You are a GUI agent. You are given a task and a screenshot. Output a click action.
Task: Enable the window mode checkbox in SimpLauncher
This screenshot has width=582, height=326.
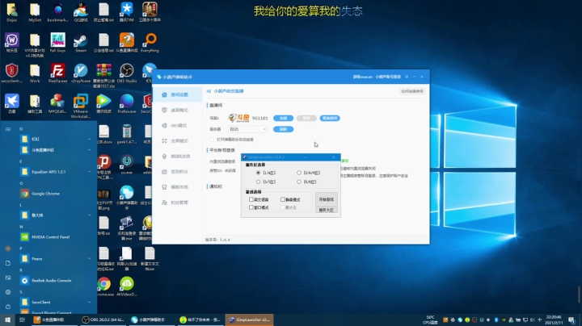[251, 207]
